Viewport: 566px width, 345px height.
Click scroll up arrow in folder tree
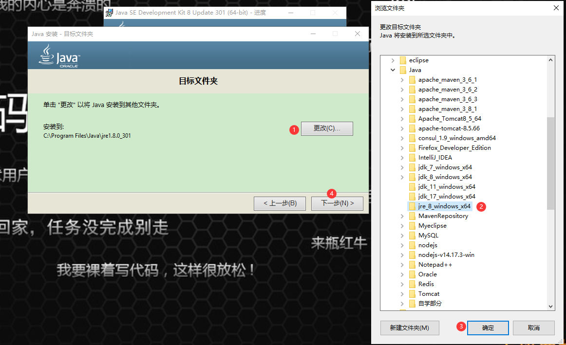[550, 60]
